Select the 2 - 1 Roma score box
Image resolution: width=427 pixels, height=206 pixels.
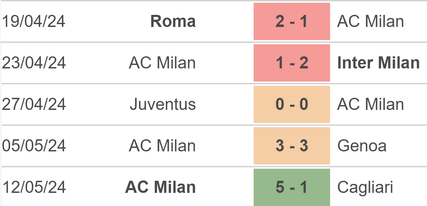[x=292, y=21]
